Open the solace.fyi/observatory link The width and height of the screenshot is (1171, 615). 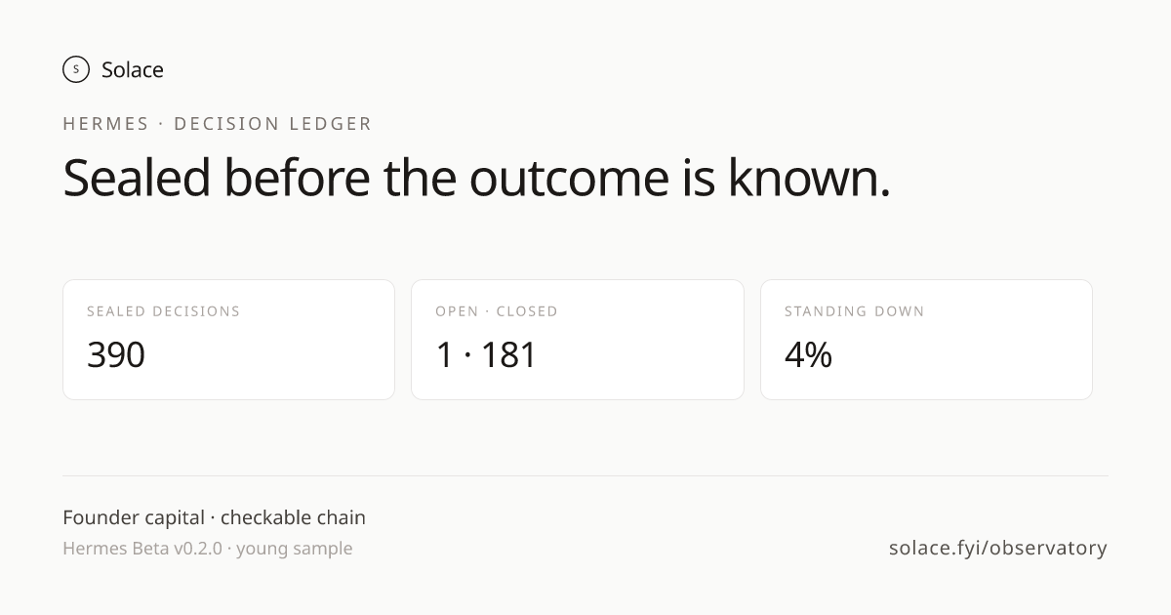pyautogui.click(x=998, y=548)
